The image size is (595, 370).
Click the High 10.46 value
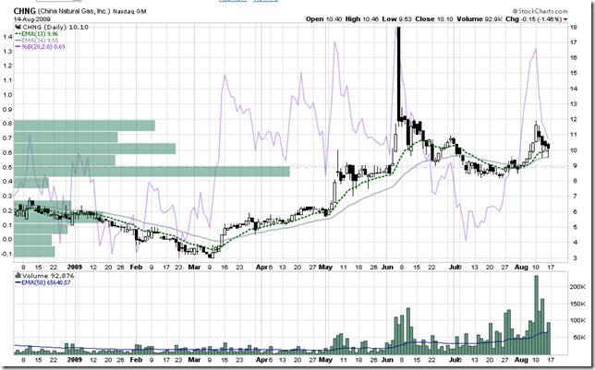(x=362, y=19)
